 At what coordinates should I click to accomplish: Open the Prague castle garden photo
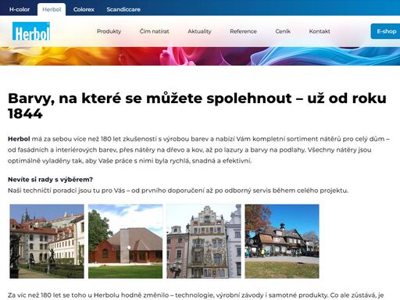point(47,241)
